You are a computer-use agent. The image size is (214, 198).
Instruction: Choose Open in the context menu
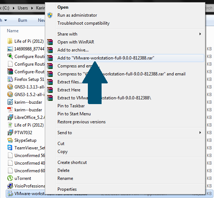pos(125,7)
